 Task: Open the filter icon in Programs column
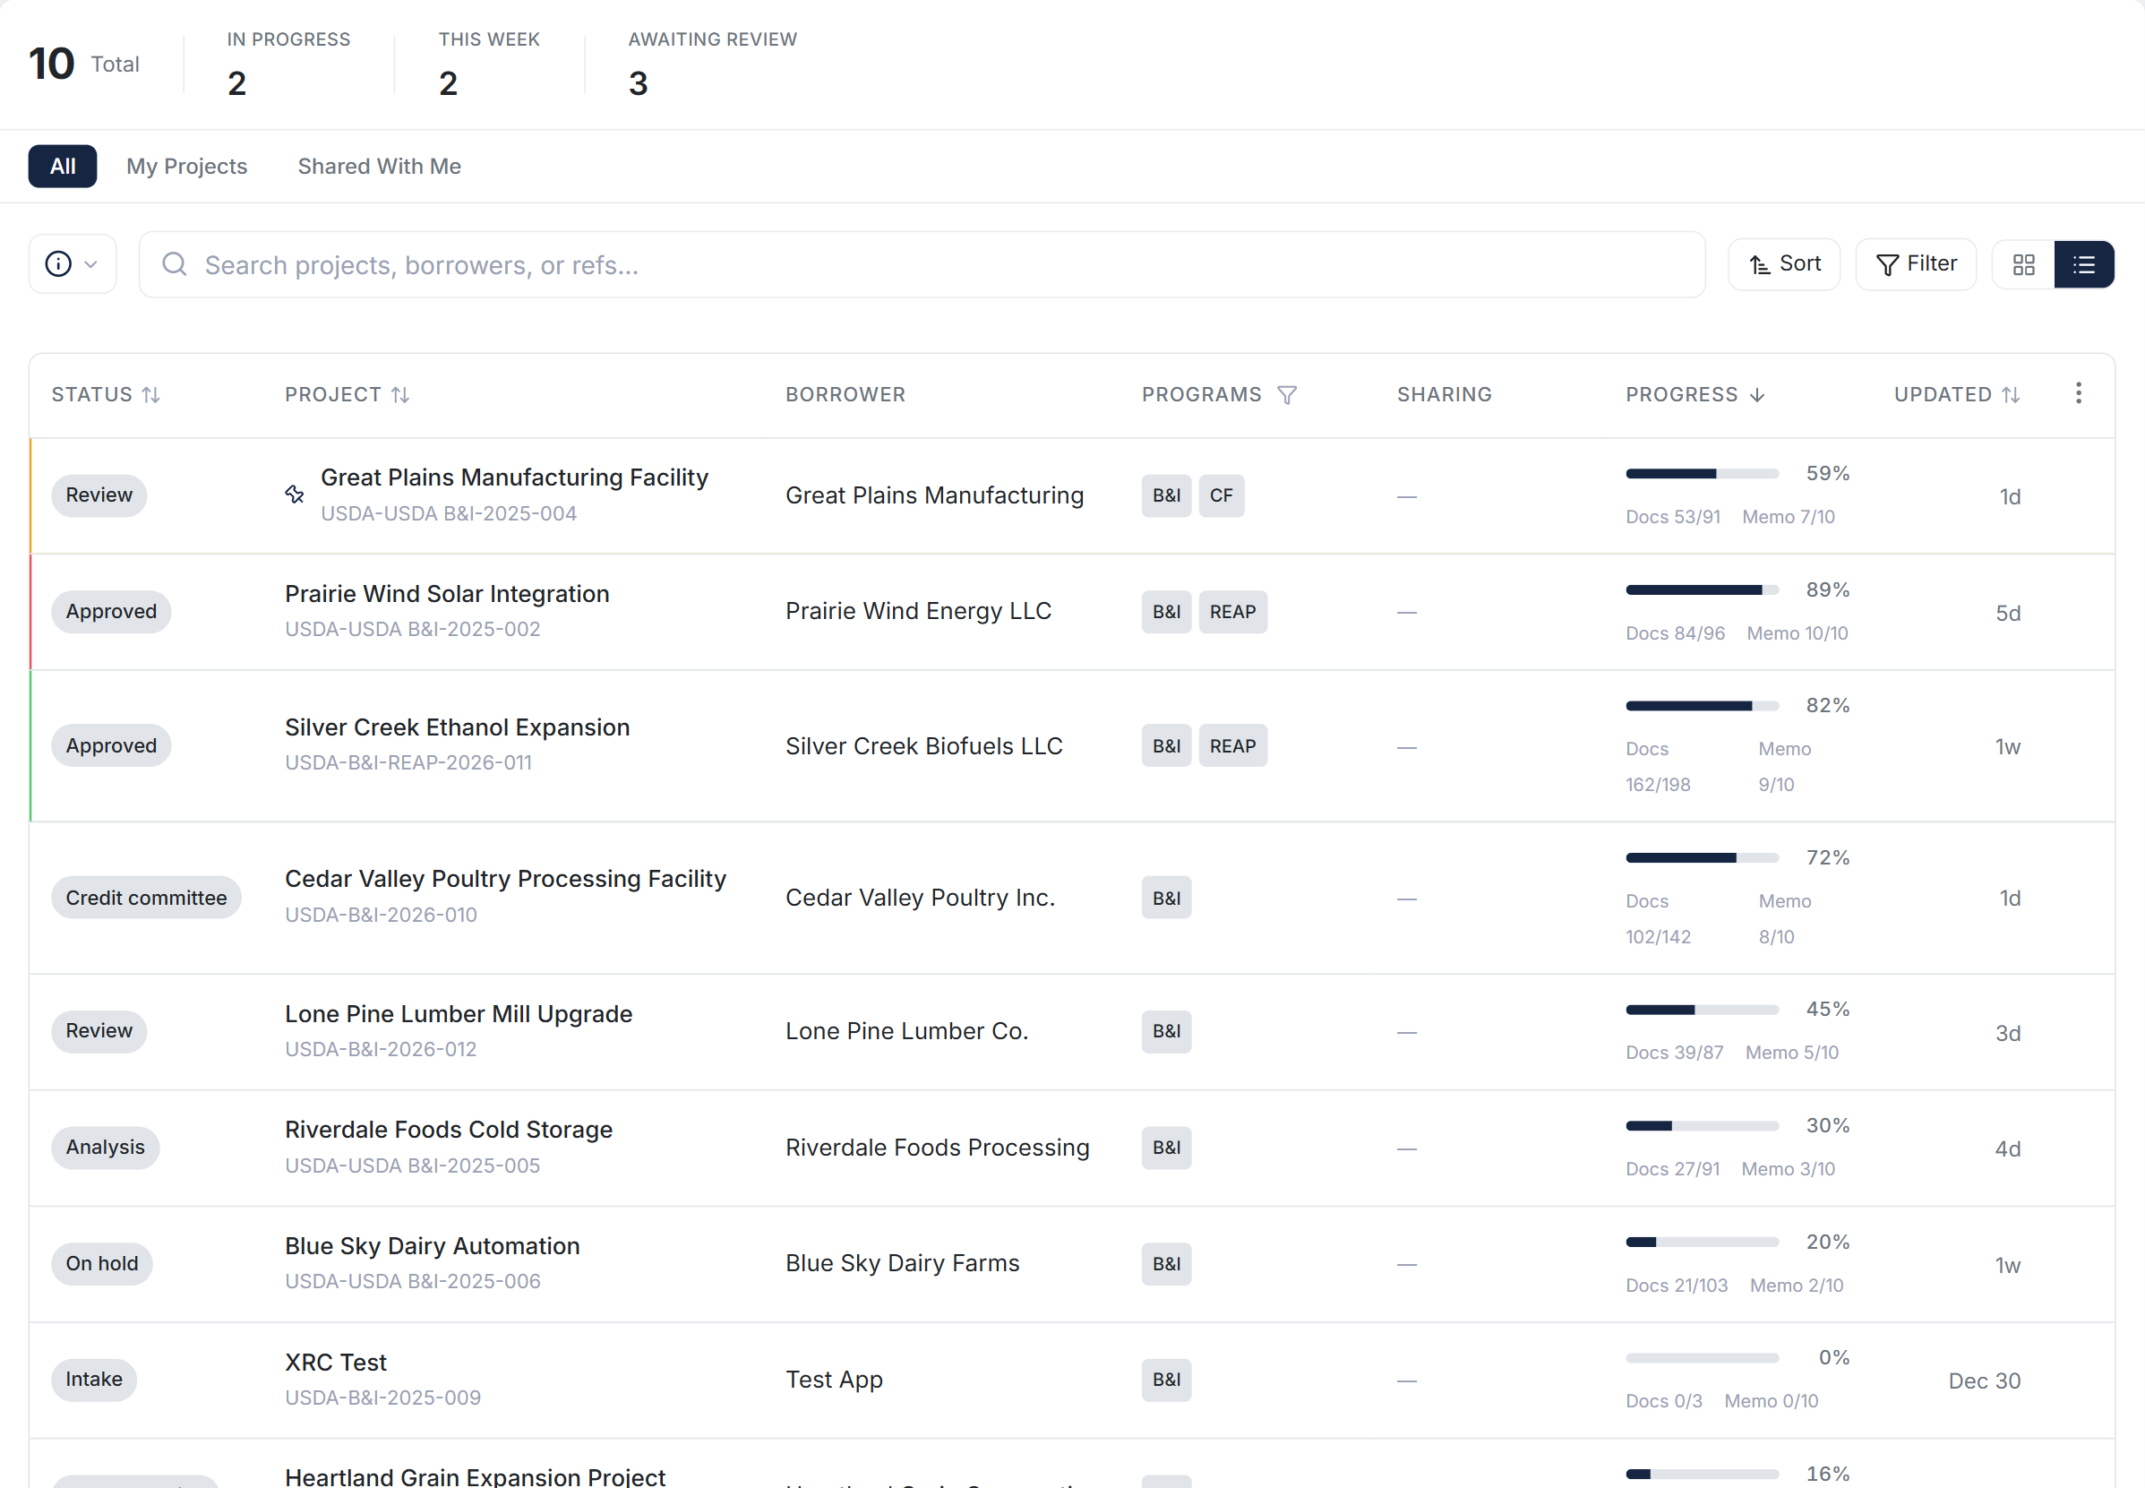[x=1287, y=394]
